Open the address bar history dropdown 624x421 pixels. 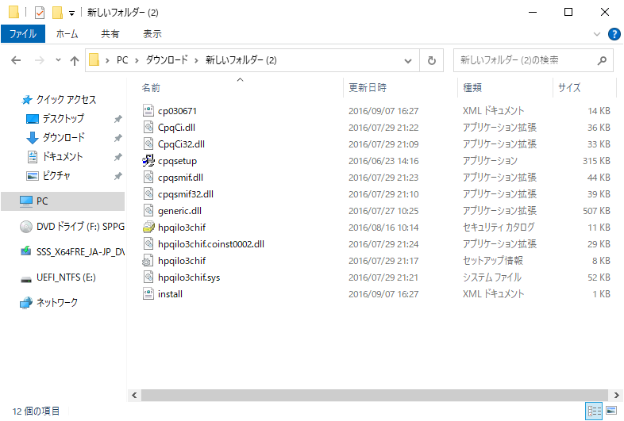408,61
